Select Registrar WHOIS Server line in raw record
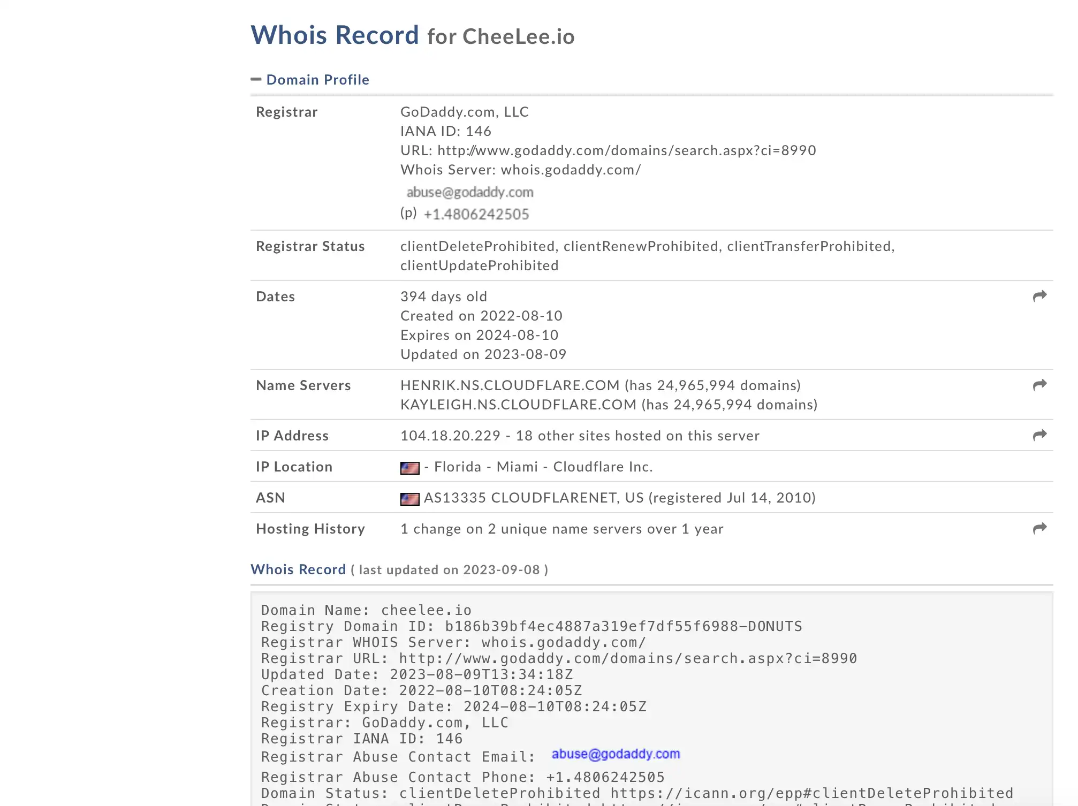Image resolution: width=1078 pixels, height=806 pixels. (x=453, y=642)
